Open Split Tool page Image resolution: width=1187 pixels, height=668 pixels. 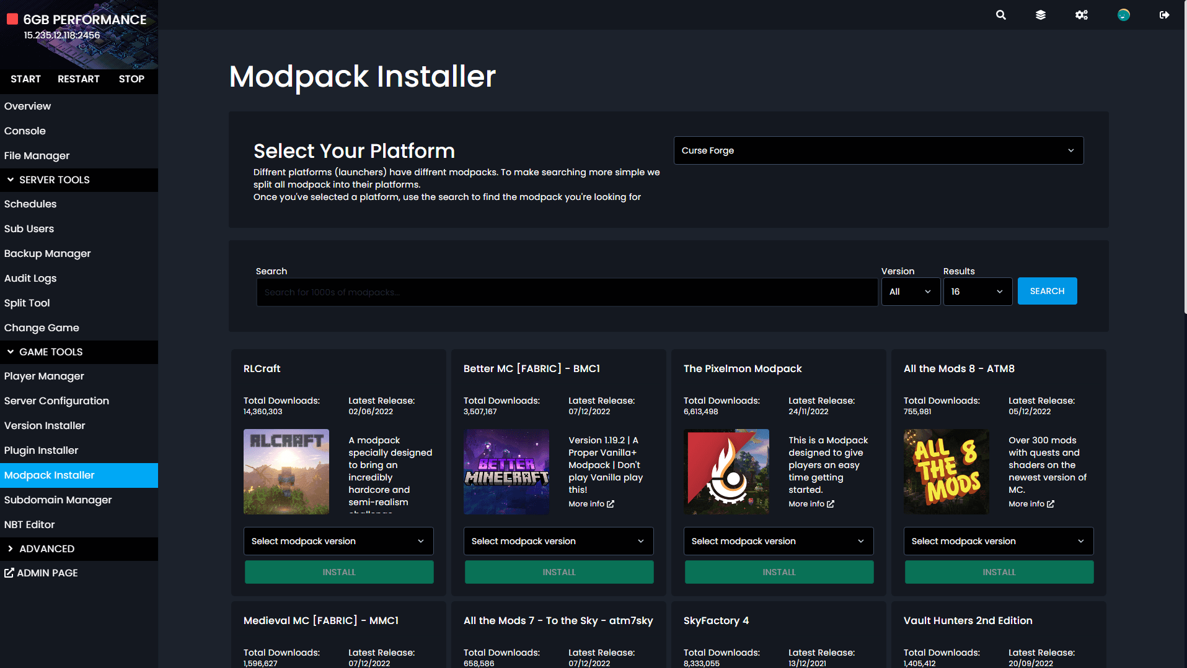point(79,303)
